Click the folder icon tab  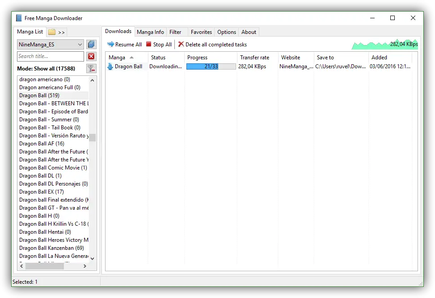tap(52, 32)
